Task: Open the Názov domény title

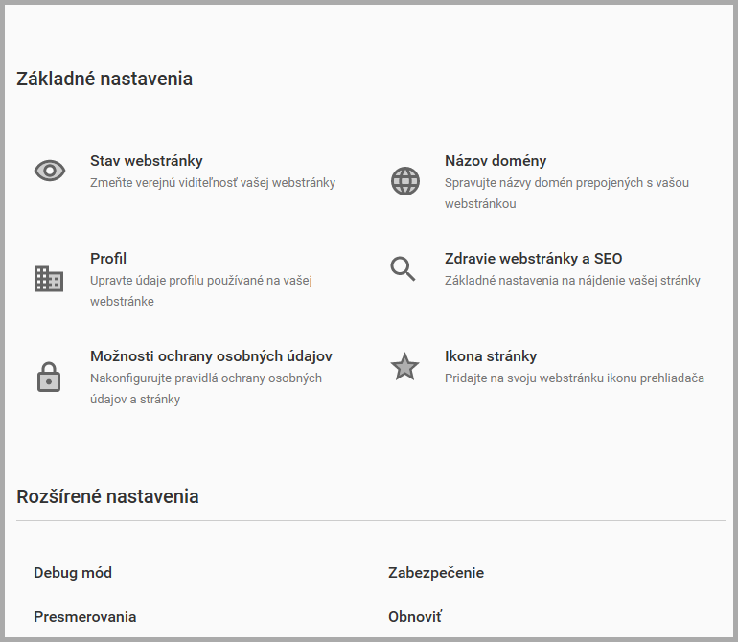Action: point(496,161)
